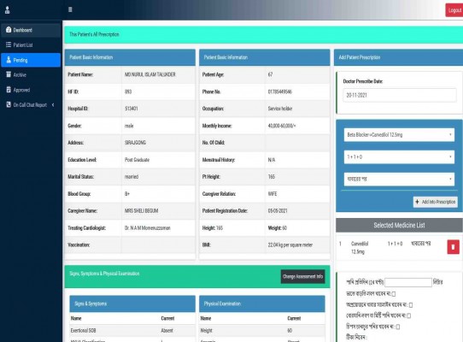Click the phone number 01785449546
The width and height of the screenshot is (463, 342).
click(279, 91)
